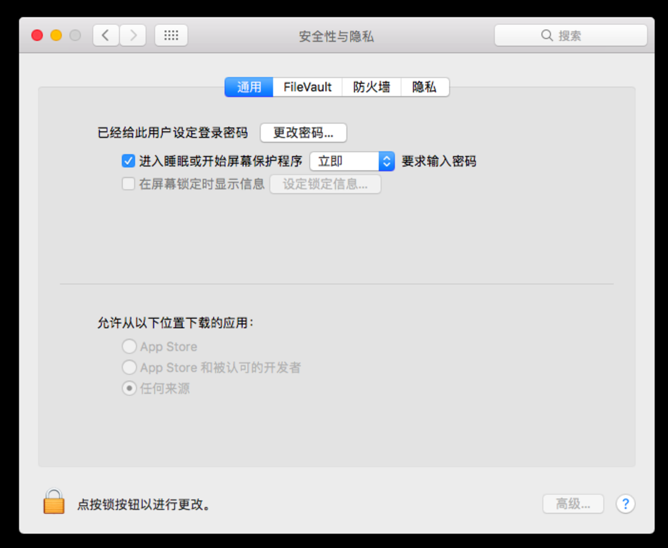
Task: Switch to the FileVault tab
Action: click(307, 87)
